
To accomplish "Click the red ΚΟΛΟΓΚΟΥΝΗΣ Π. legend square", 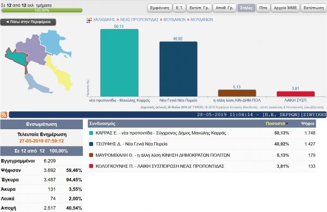I will [x=91, y=166].
